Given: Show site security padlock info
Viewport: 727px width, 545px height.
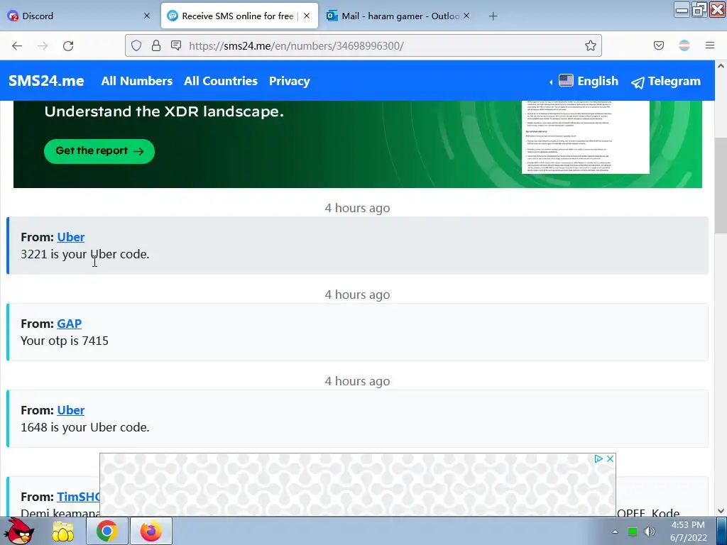Looking at the screenshot, I should [x=156, y=45].
